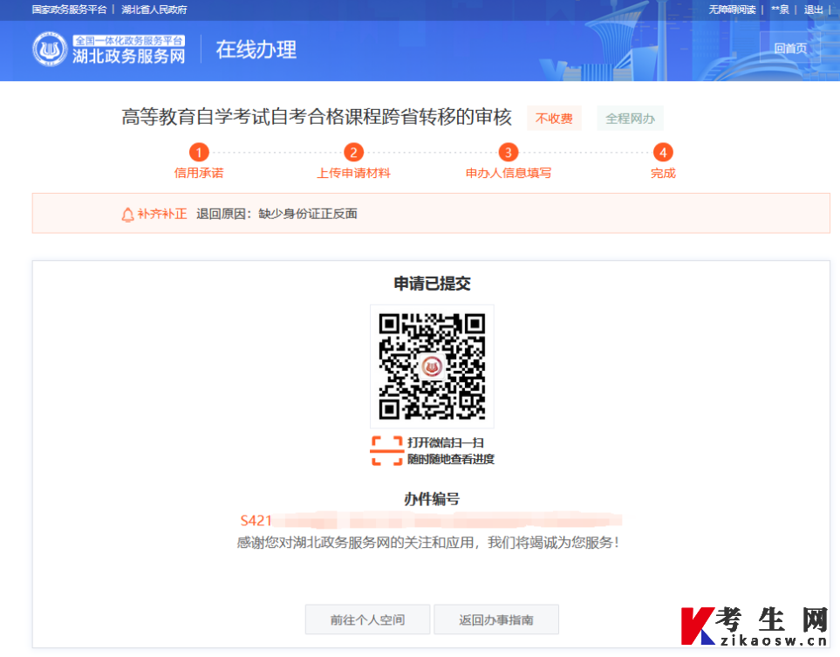Screen dimensions: 840x657
Task: Click the 返回办事指南 button
Action: 496,619
